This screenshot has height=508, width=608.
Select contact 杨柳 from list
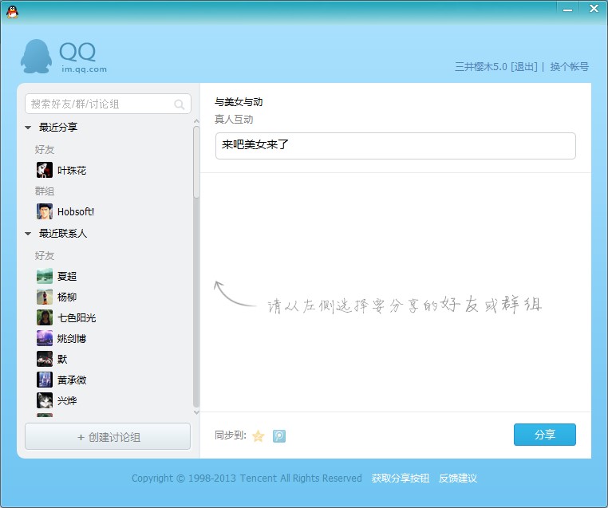67,297
